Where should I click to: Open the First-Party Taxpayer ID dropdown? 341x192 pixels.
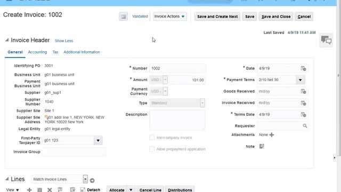[98, 140]
